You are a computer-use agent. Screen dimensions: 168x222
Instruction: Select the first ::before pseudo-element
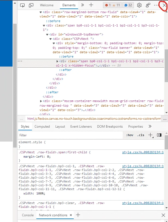coord(53,21)
